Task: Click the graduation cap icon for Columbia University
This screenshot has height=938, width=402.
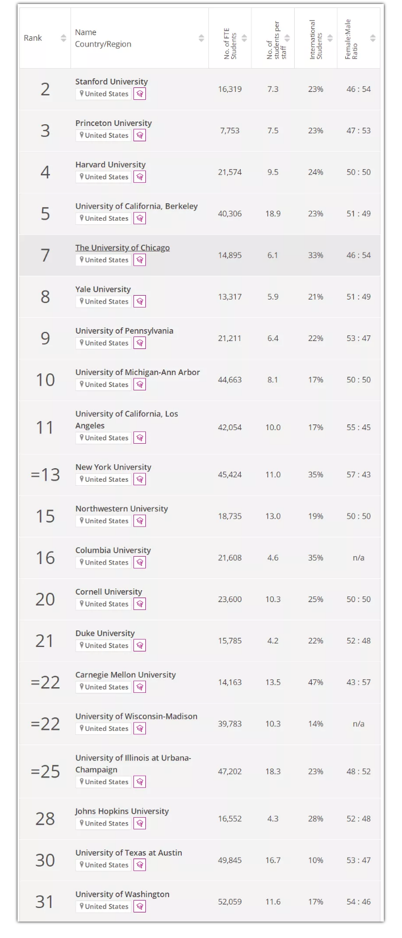Action: tap(140, 563)
